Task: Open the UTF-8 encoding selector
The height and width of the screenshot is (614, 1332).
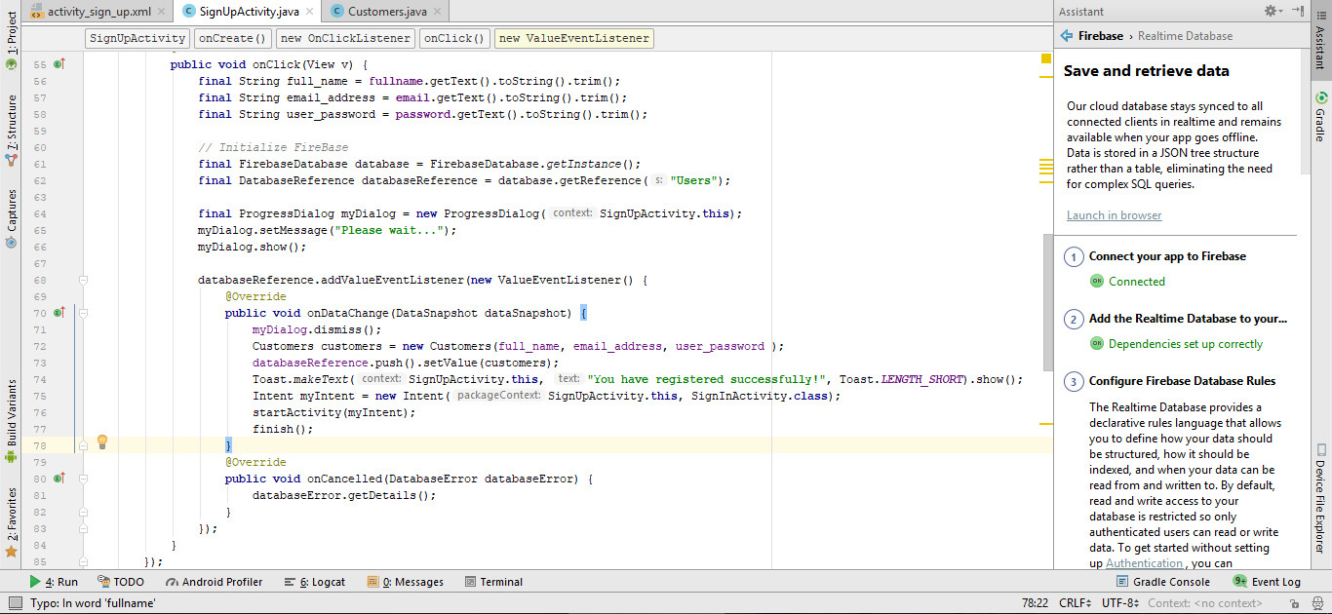Action: coord(1117,601)
